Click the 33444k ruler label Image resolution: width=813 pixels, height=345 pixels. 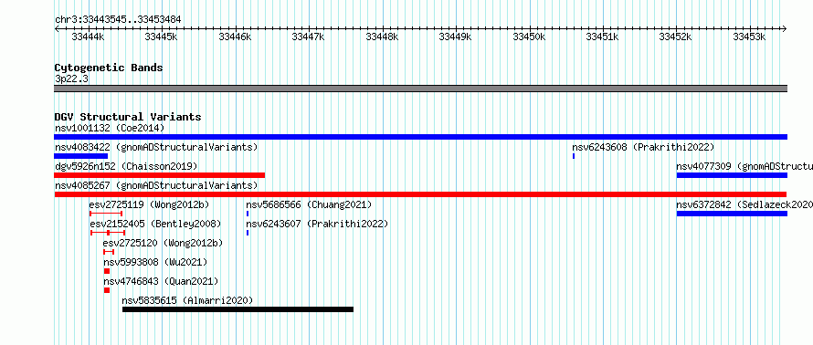pyautogui.click(x=88, y=37)
